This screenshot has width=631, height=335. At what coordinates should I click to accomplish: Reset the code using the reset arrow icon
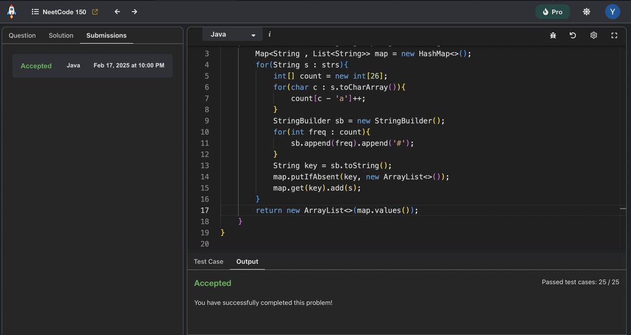click(573, 35)
